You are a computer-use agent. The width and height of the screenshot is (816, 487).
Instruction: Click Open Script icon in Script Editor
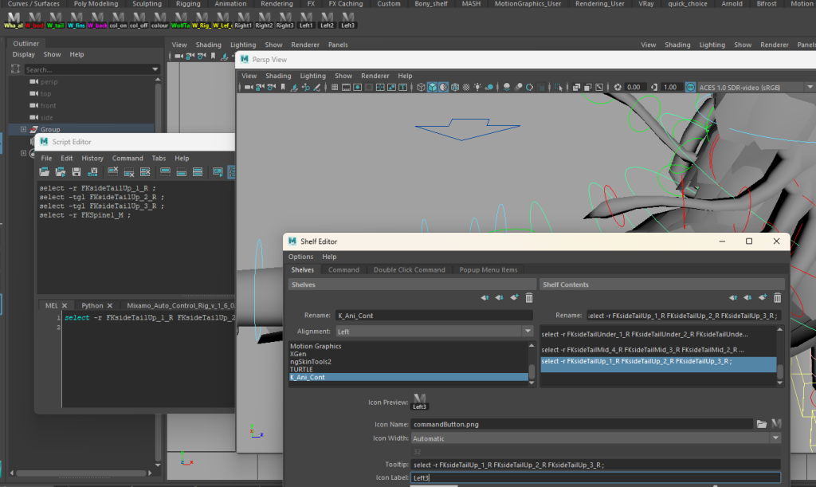[x=45, y=171]
